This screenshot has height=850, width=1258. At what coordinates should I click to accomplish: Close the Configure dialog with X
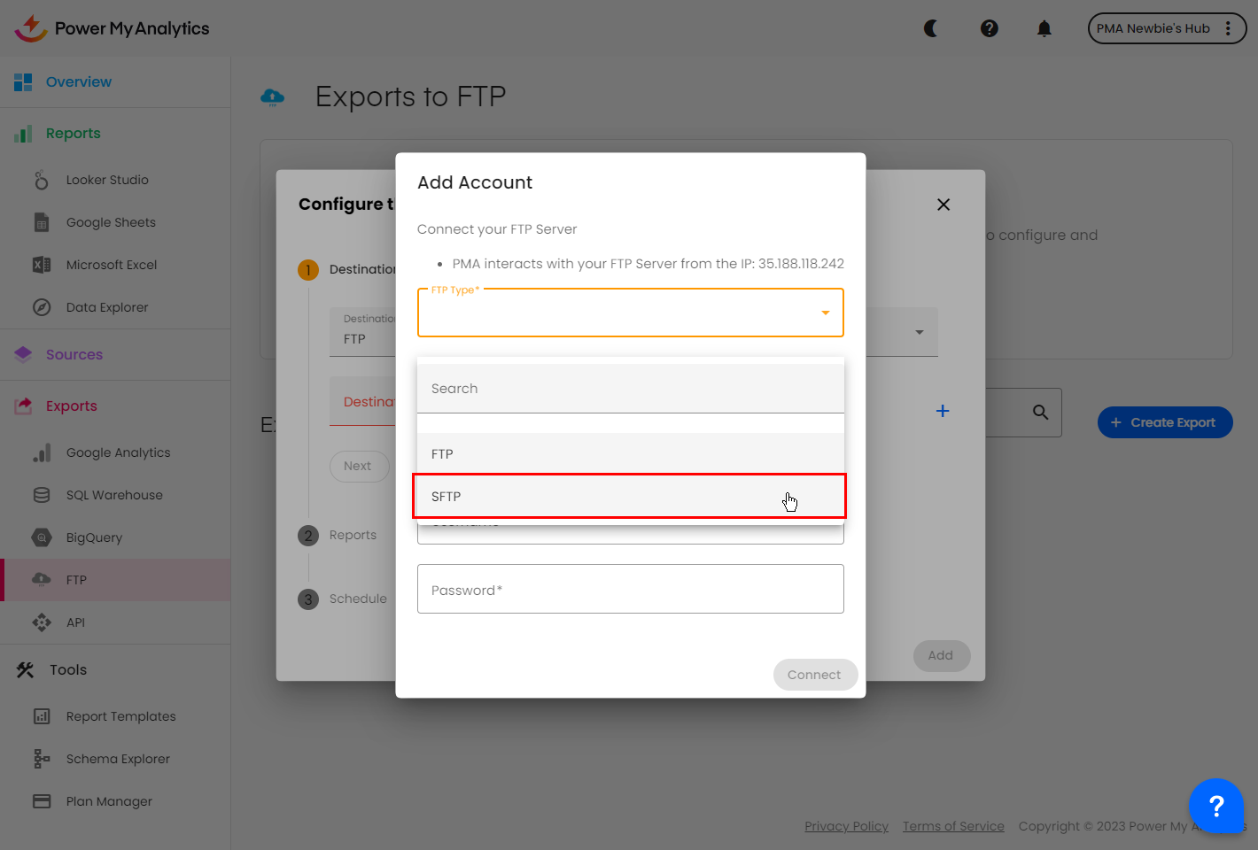tap(943, 205)
